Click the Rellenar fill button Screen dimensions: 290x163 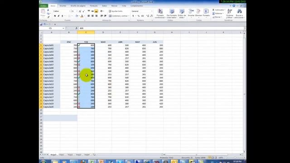point(218,14)
